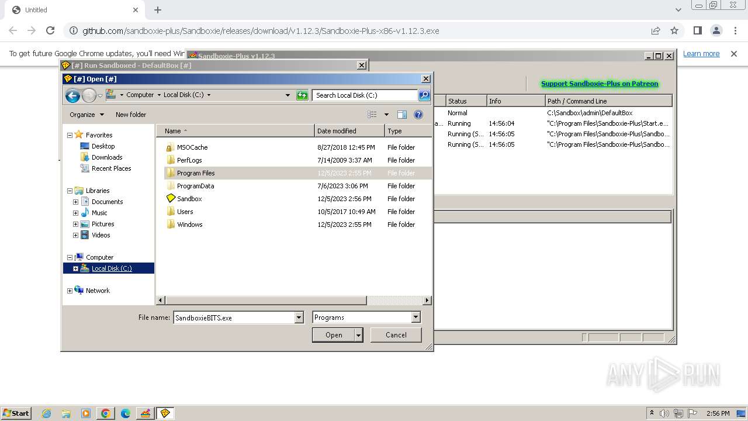Click the Path / Command Line column header

(x=608, y=101)
